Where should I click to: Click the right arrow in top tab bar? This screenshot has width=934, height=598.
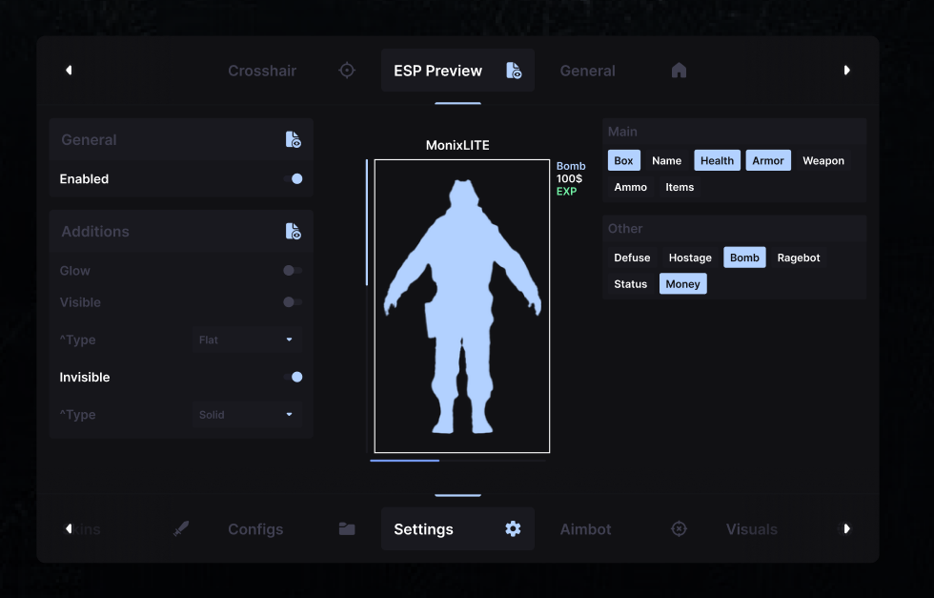pyautogui.click(x=846, y=71)
